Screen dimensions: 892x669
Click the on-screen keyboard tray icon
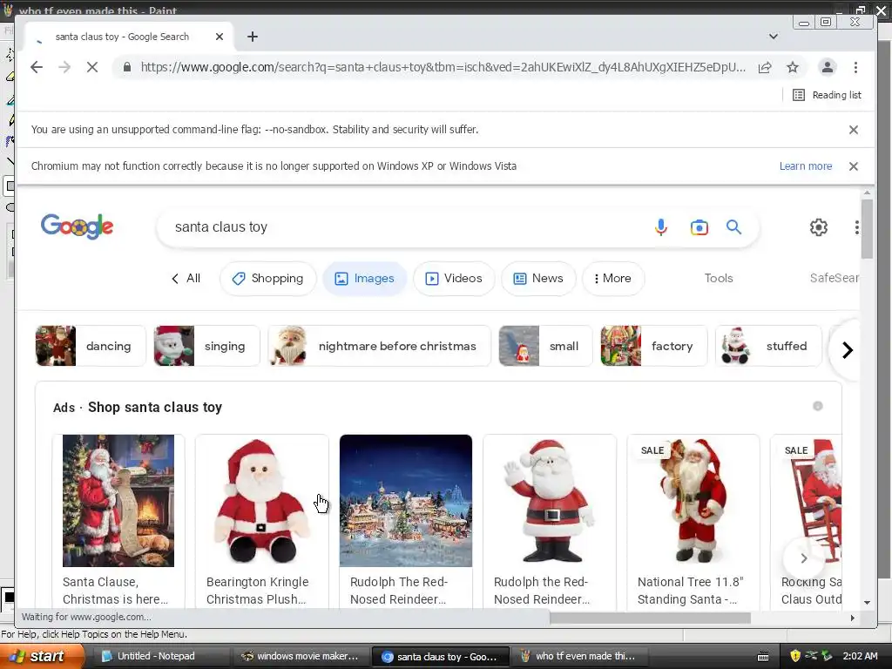click(763, 657)
